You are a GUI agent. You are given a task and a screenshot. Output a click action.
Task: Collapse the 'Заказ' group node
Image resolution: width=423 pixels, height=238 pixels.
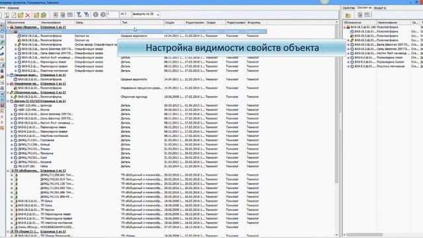click(x=8, y=27)
